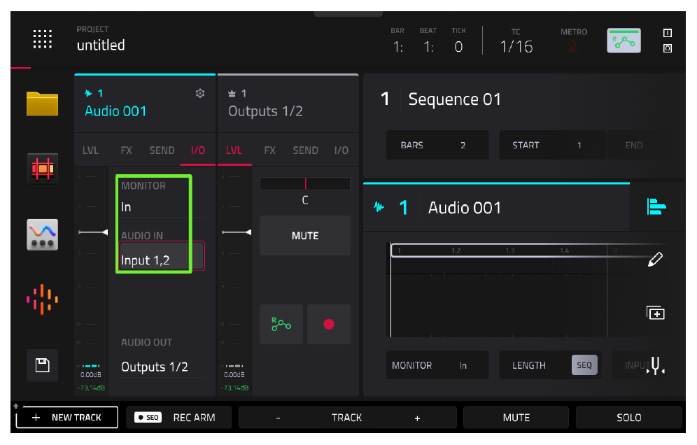
Task: Toggle the SOLO button
Action: point(628,418)
